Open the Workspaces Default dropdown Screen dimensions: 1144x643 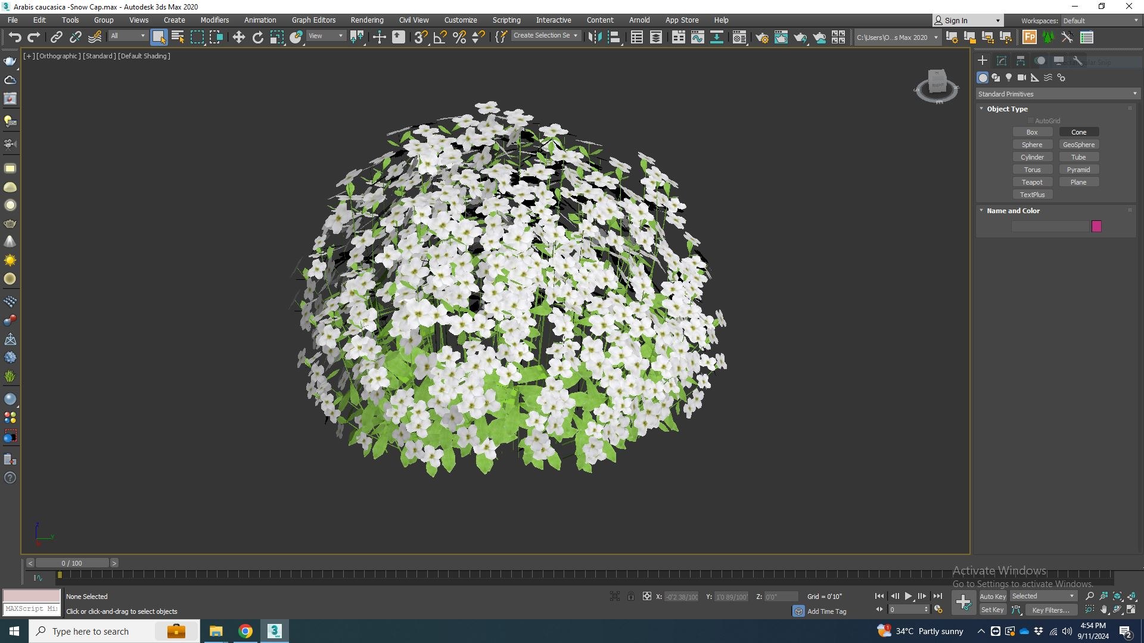pyautogui.click(x=1101, y=21)
